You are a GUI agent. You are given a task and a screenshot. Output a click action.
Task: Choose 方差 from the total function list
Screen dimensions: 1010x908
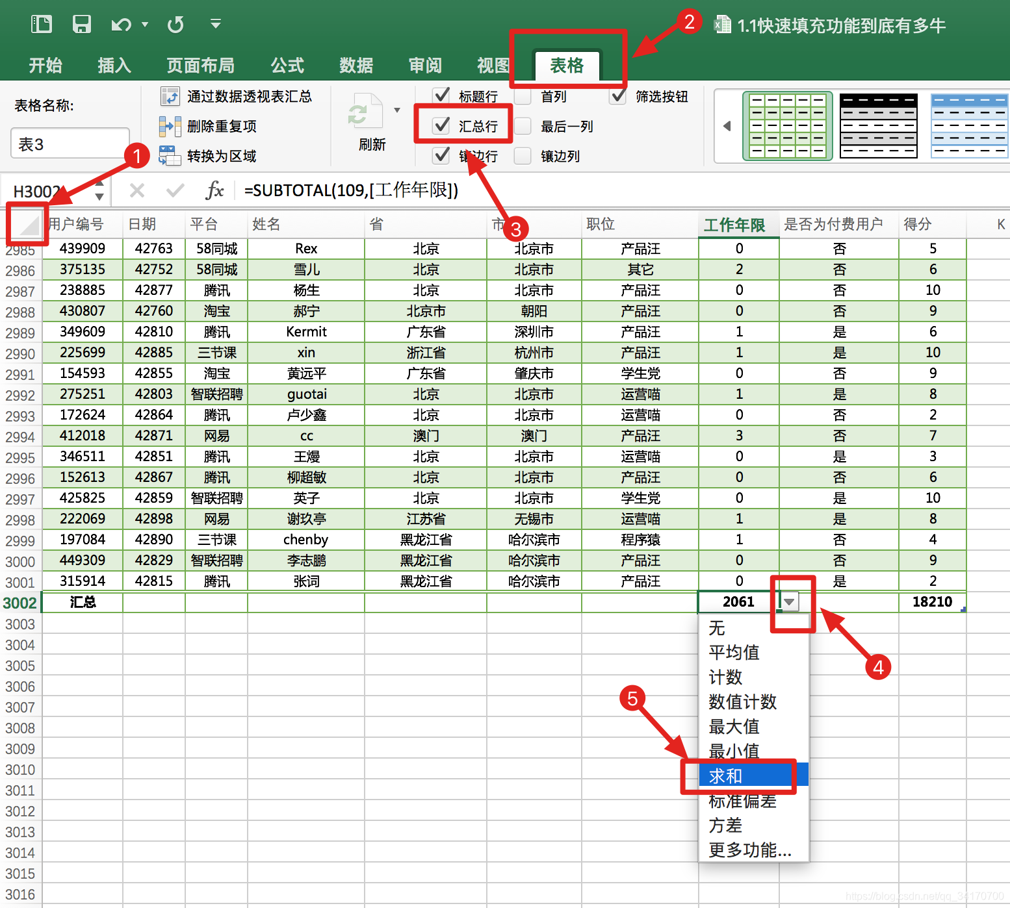[754, 826]
